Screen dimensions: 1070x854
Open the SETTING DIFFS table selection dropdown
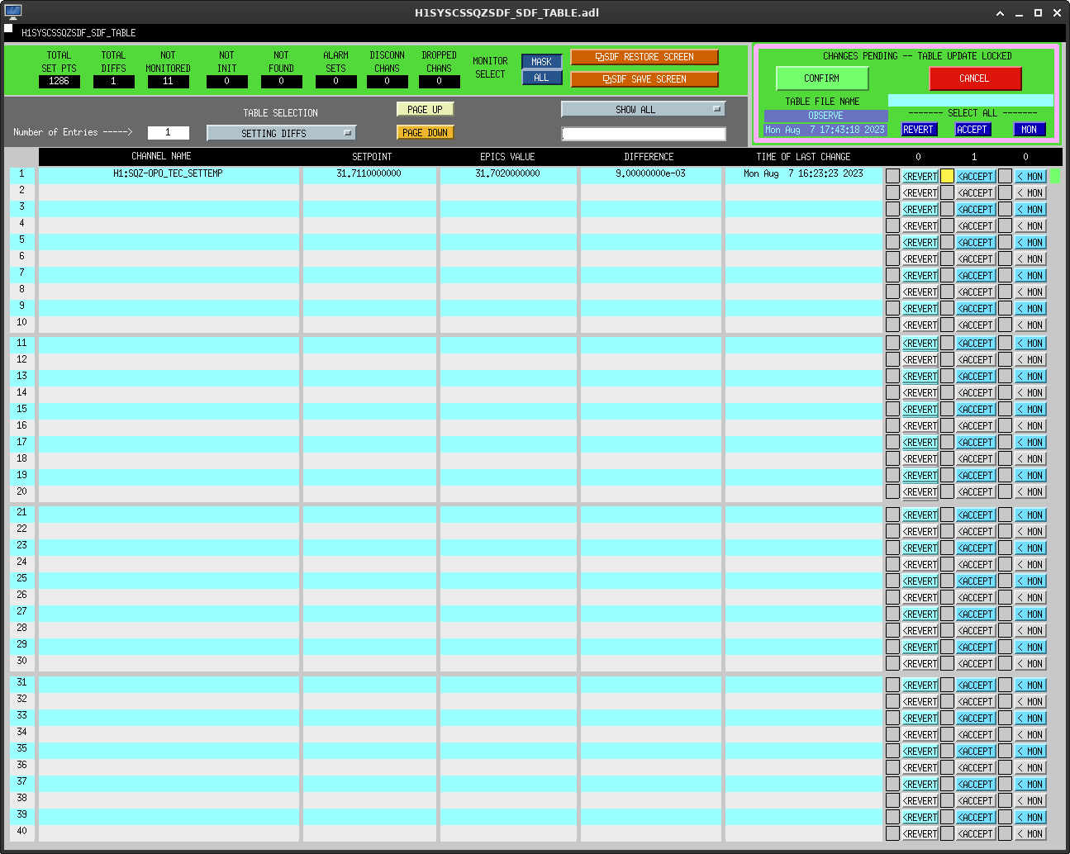281,133
